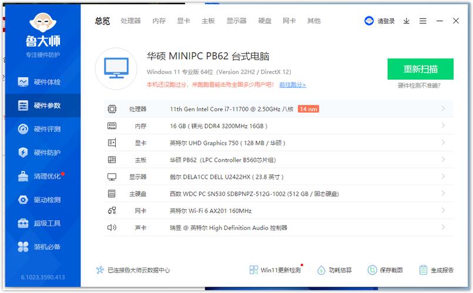
Task: Select 硬件参数 in the sidebar
Action: (x=43, y=105)
